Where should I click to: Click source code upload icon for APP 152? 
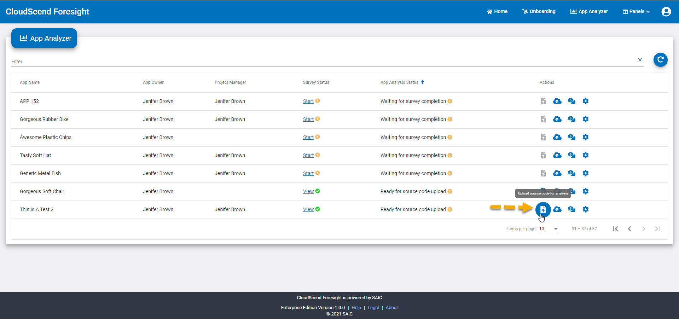[543, 101]
